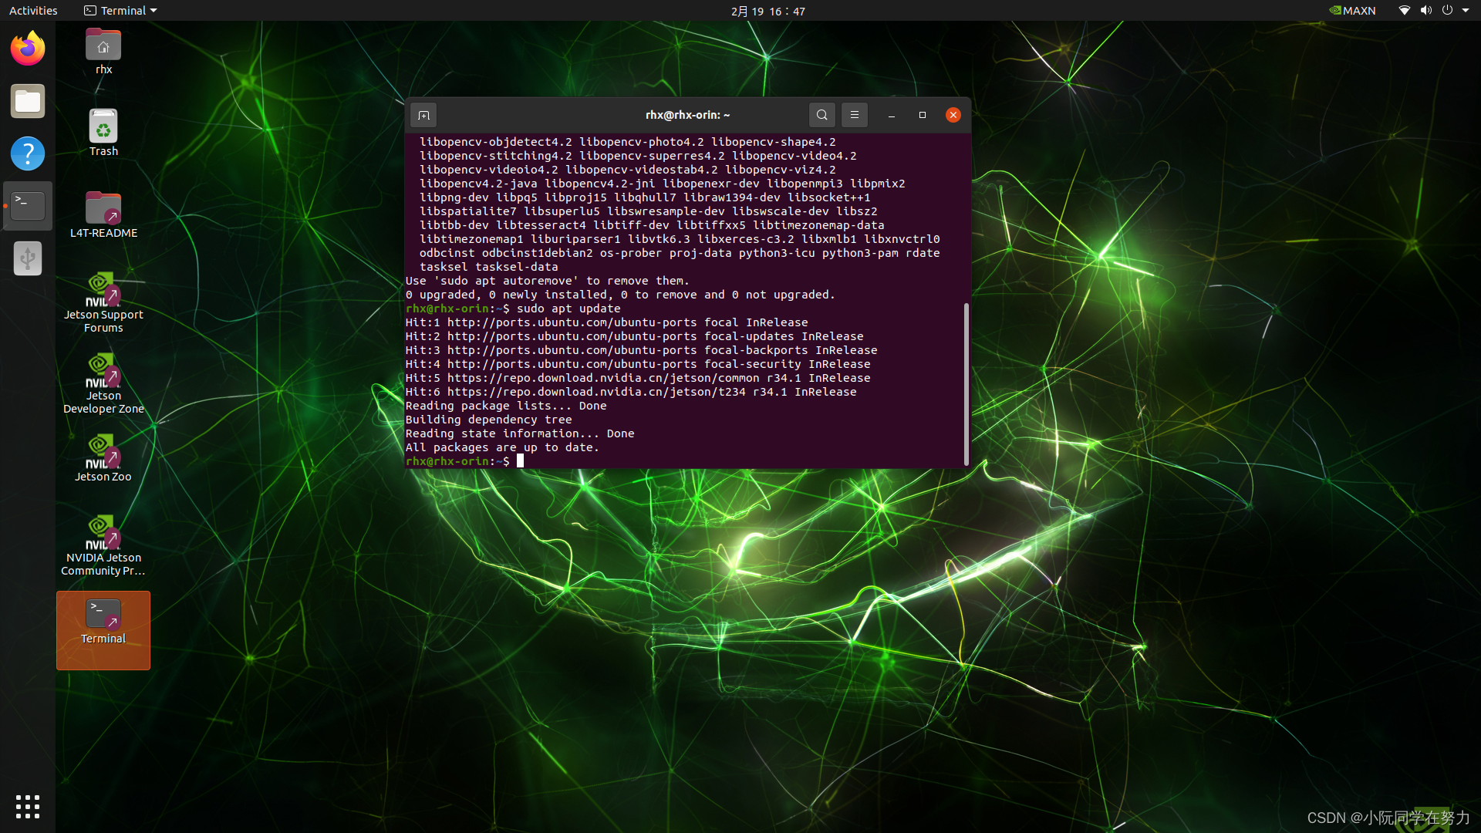Open L4T-README document icon
This screenshot has height=833, width=1481.
102,214
